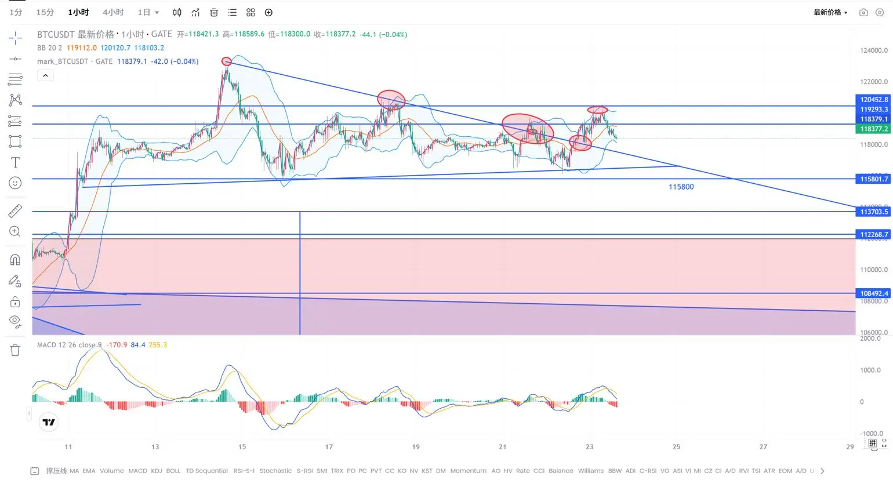Select the 1小时 timeframe

78,12
